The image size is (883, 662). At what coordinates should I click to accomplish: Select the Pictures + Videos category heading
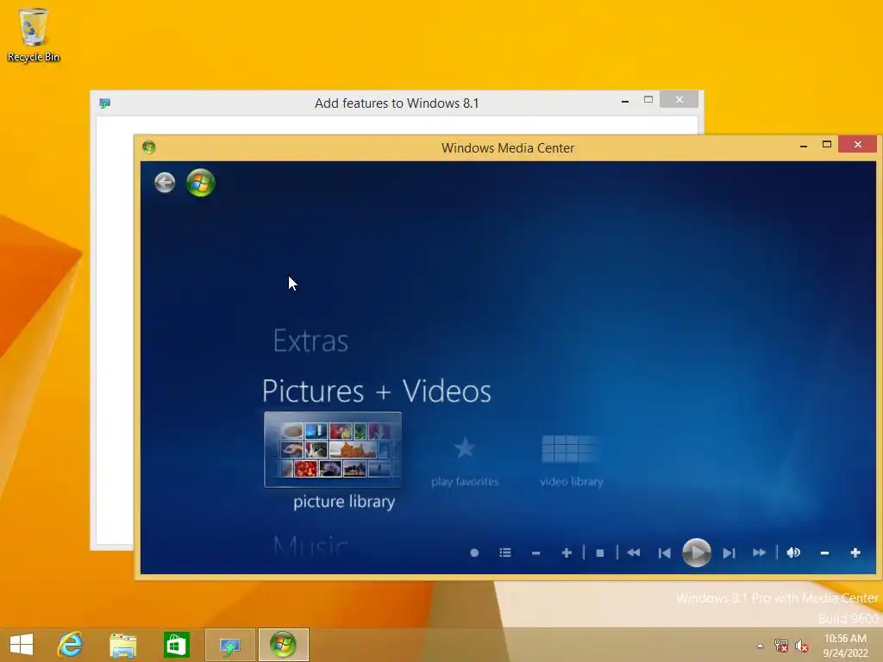377,391
